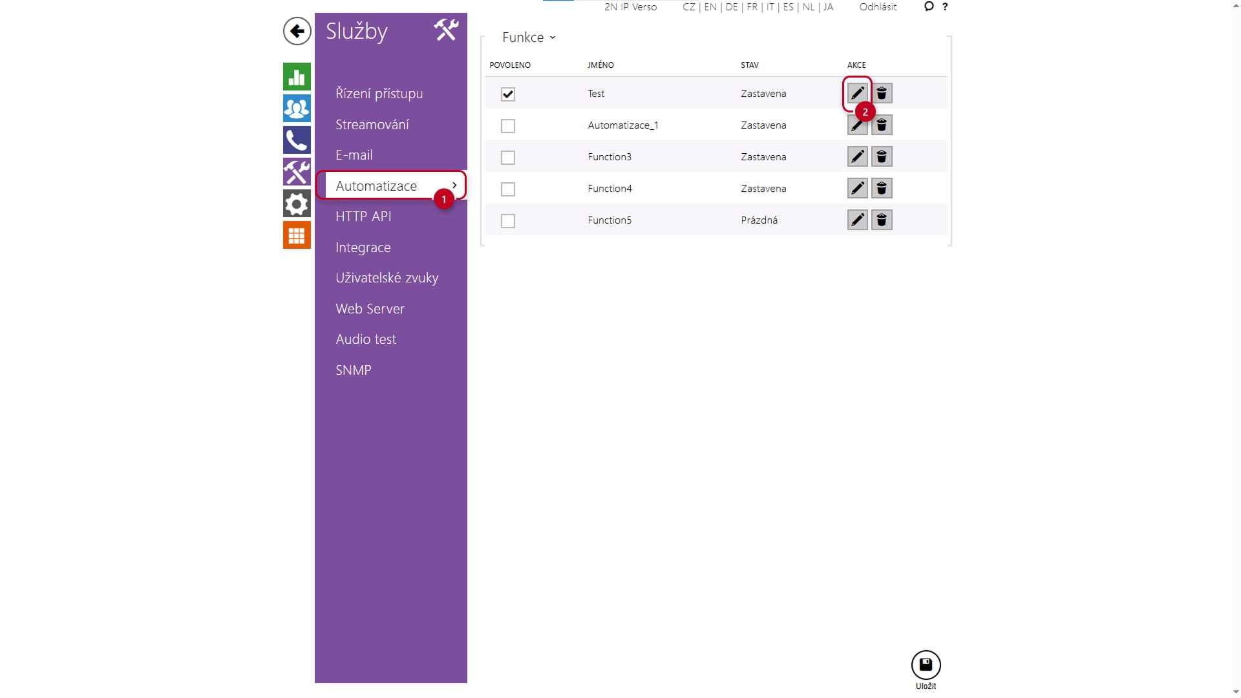Delete Function3 with trash icon
The height and width of the screenshot is (698, 1241).
click(x=882, y=157)
